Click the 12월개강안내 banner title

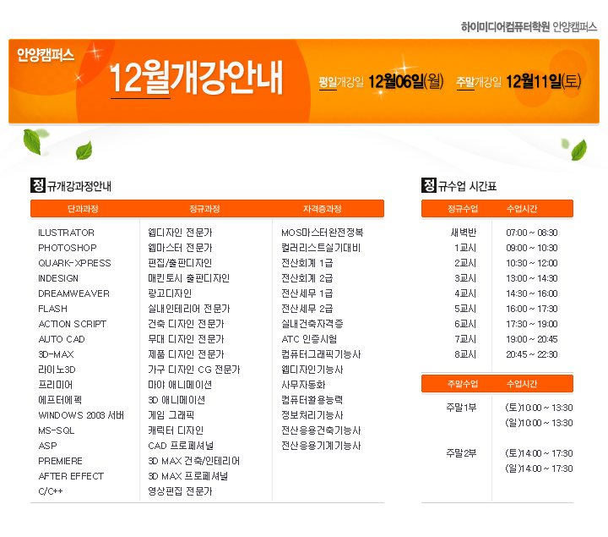[197, 79]
